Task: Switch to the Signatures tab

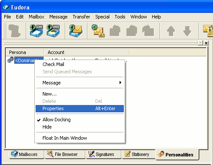Action: click(103, 154)
